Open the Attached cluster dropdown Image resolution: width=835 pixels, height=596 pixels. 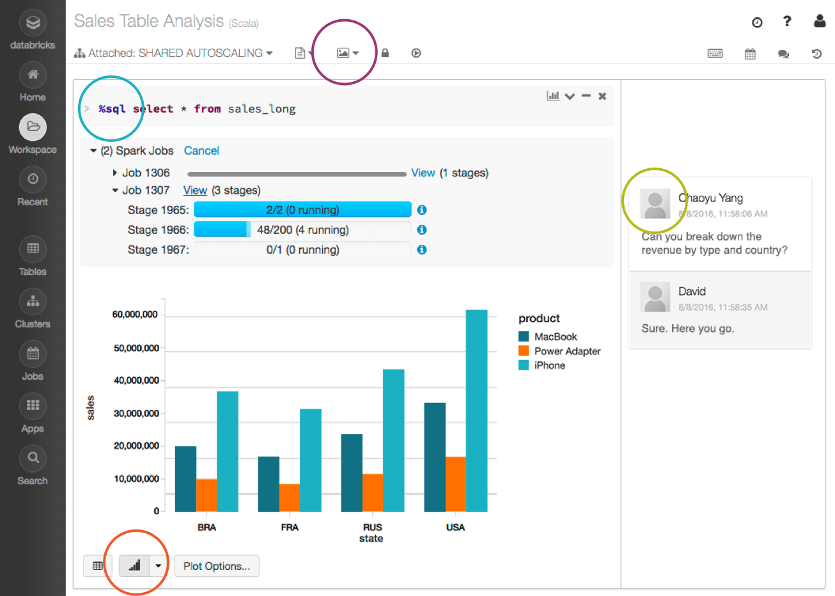coord(174,53)
